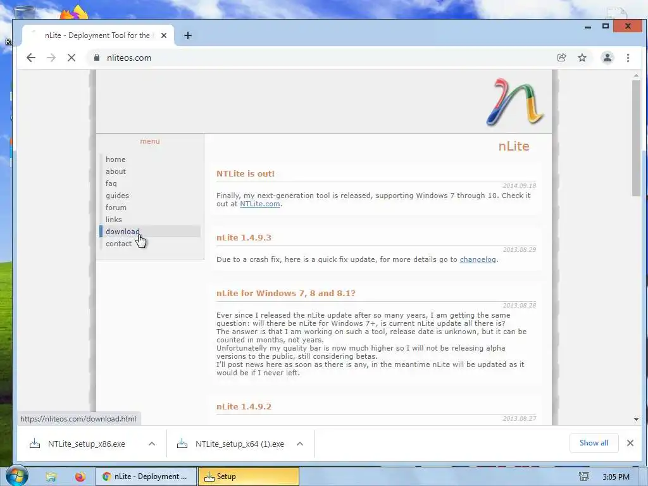Switch to the Chrome nLite taskbar button
The width and height of the screenshot is (648, 486).
click(x=146, y=477)
